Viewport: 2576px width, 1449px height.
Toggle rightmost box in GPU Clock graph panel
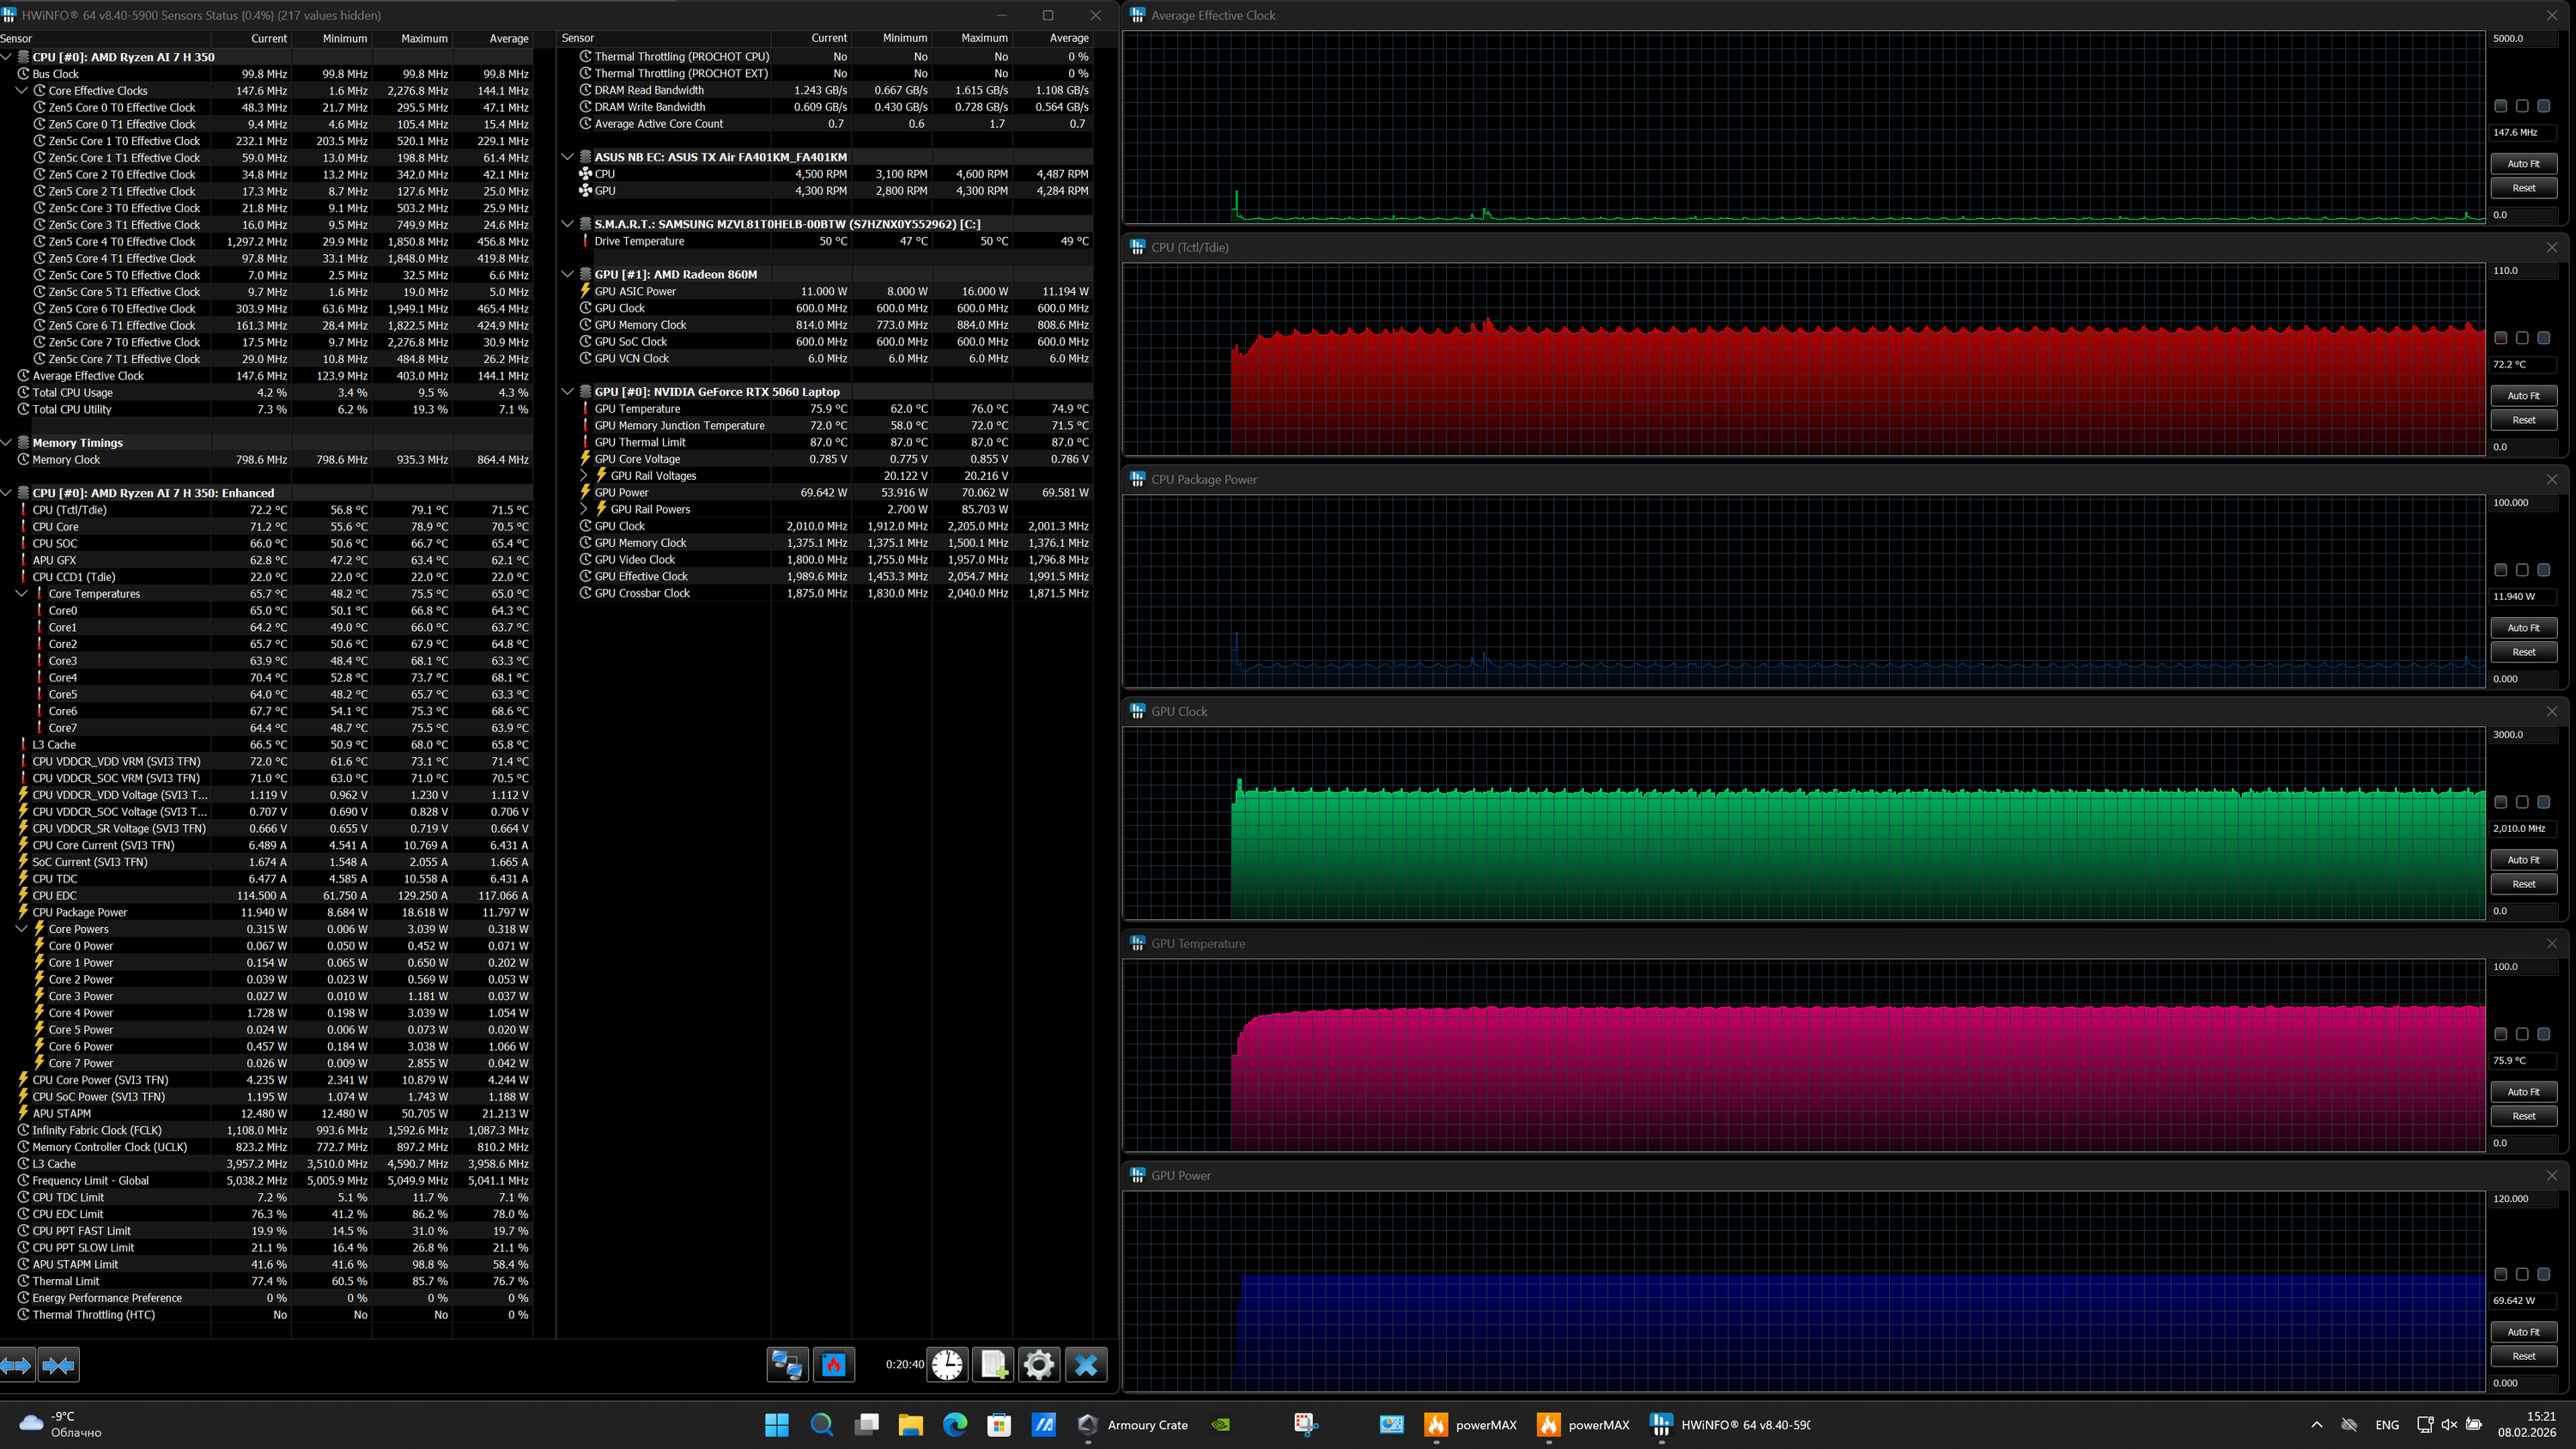[x=2543, y=802]
